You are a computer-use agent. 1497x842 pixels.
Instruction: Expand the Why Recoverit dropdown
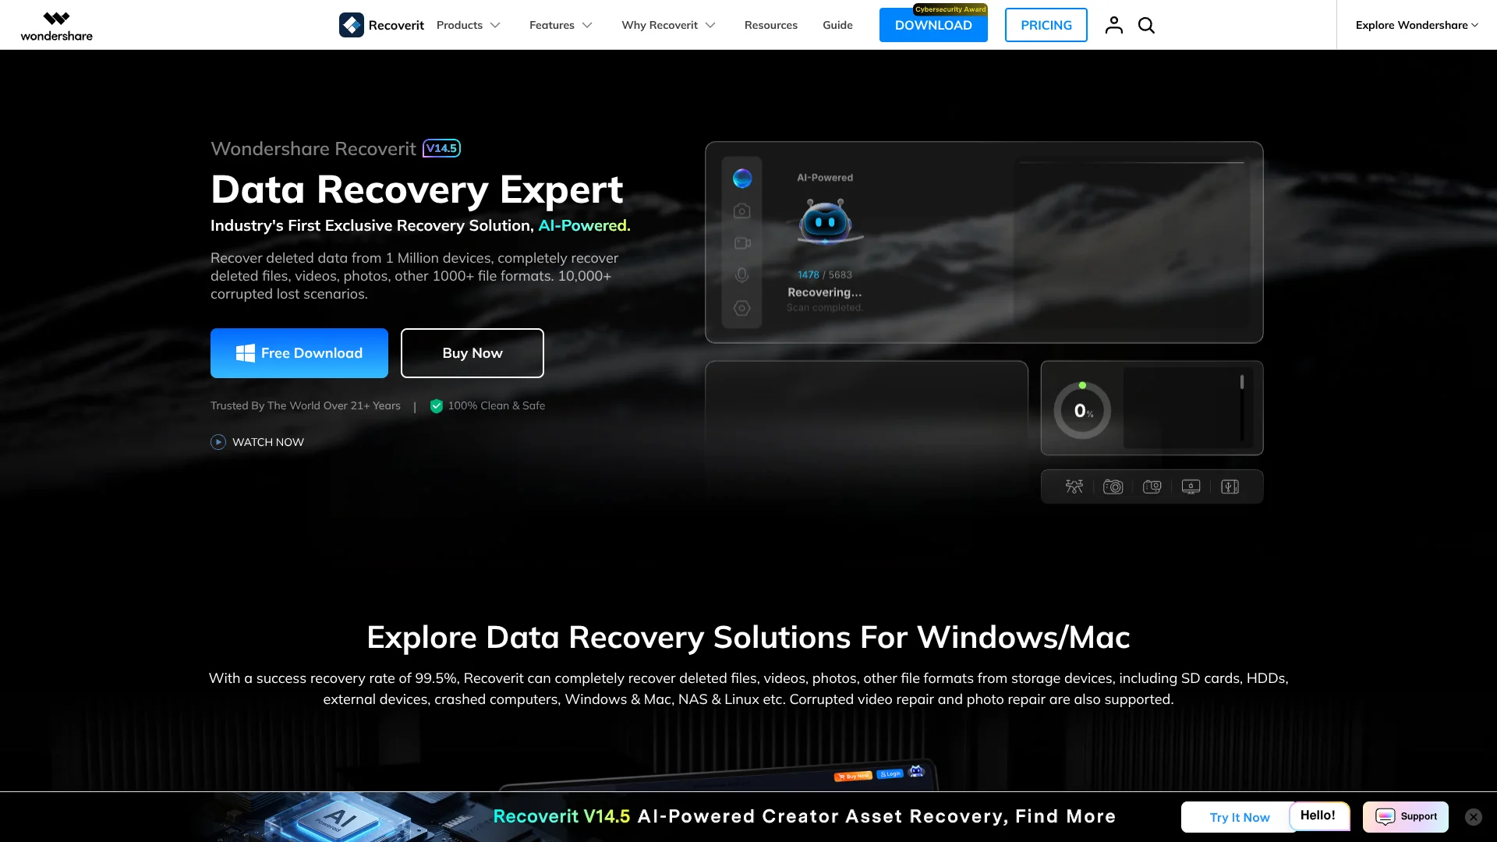coord(668,25)
